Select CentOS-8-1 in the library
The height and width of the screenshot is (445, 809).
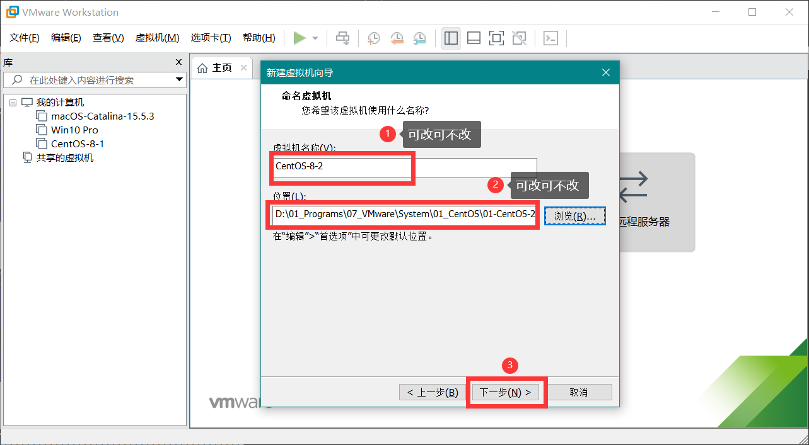(77, 144)
